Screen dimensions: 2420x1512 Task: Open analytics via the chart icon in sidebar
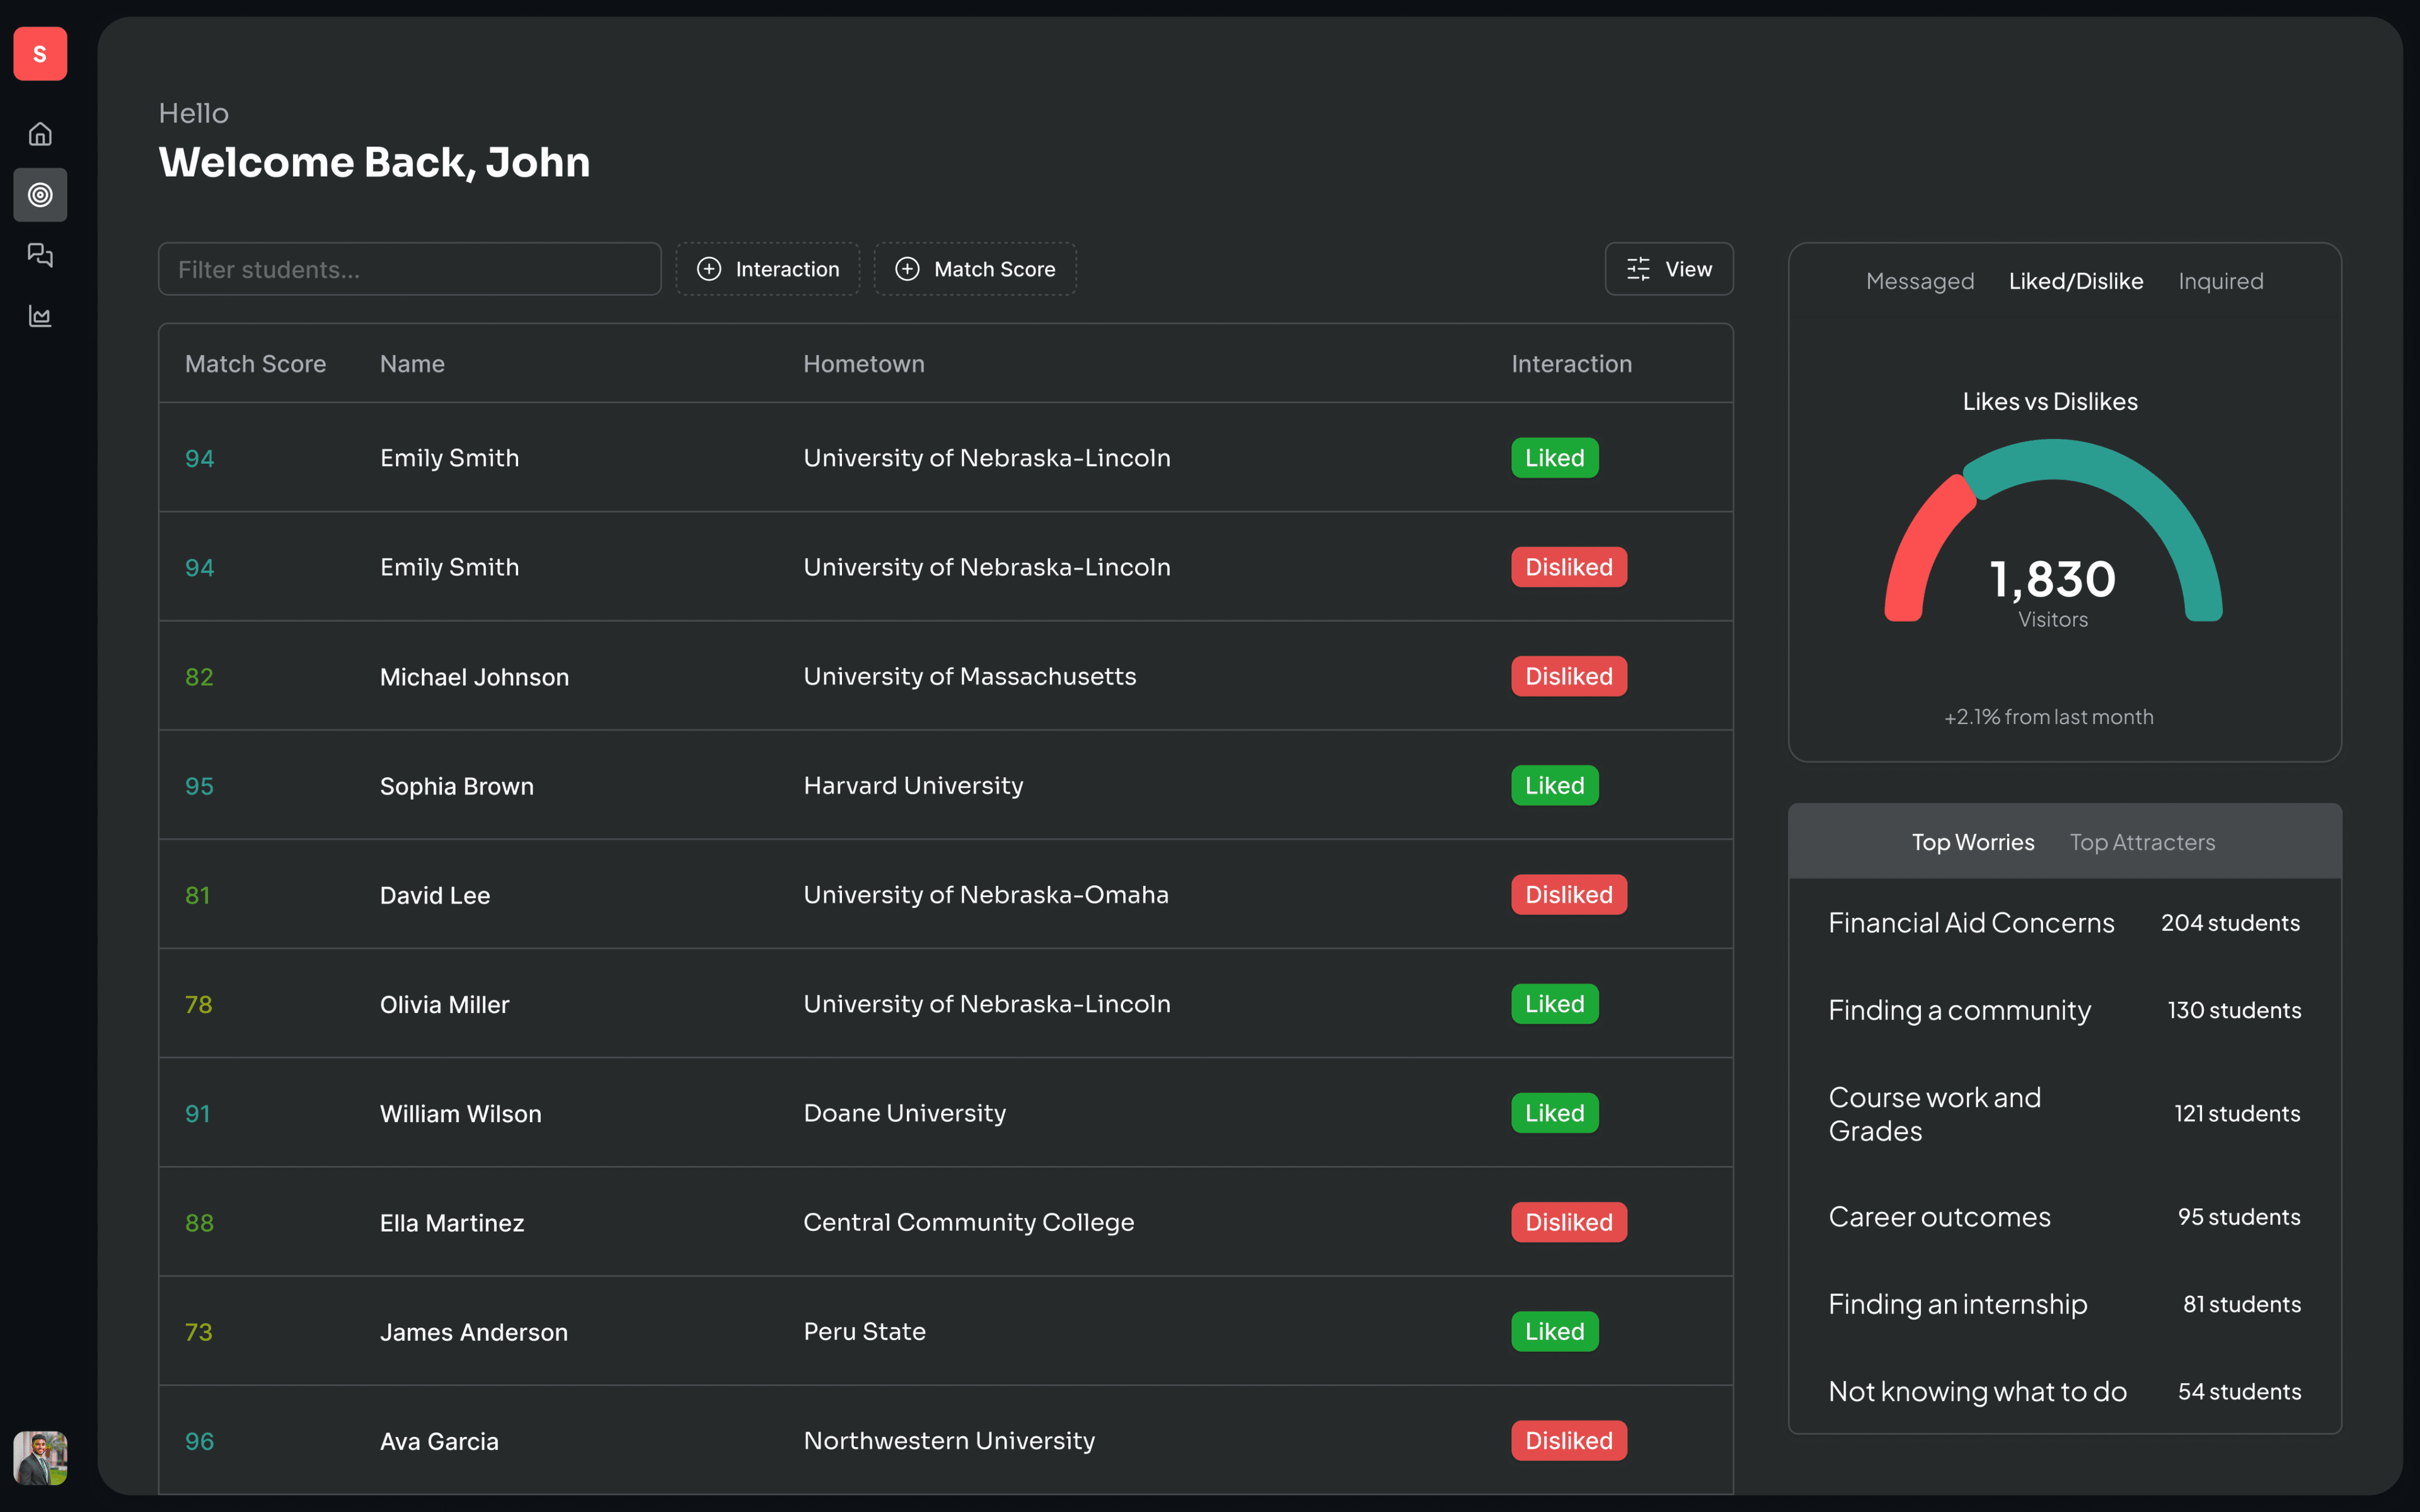40,316
